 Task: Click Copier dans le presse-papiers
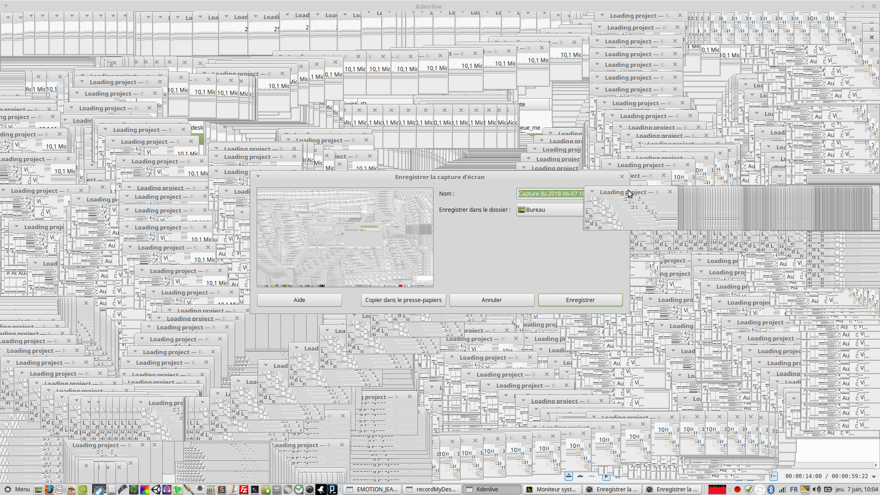tap(403, 300)
